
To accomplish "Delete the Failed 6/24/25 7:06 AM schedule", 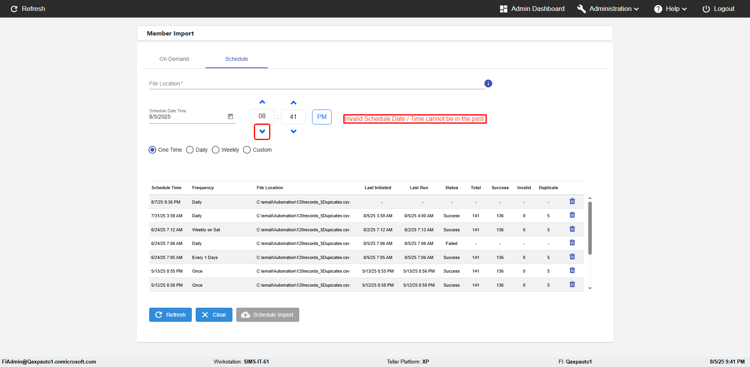I will click(572, 243).
